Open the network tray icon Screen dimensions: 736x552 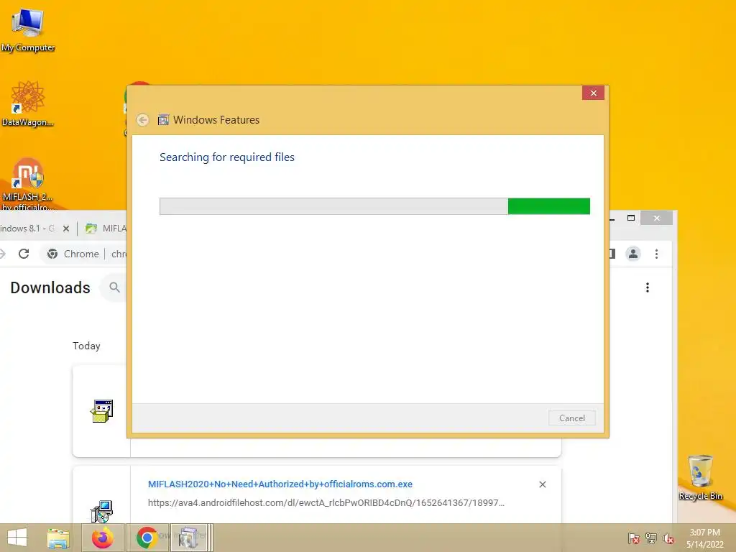tap(650, 538)
